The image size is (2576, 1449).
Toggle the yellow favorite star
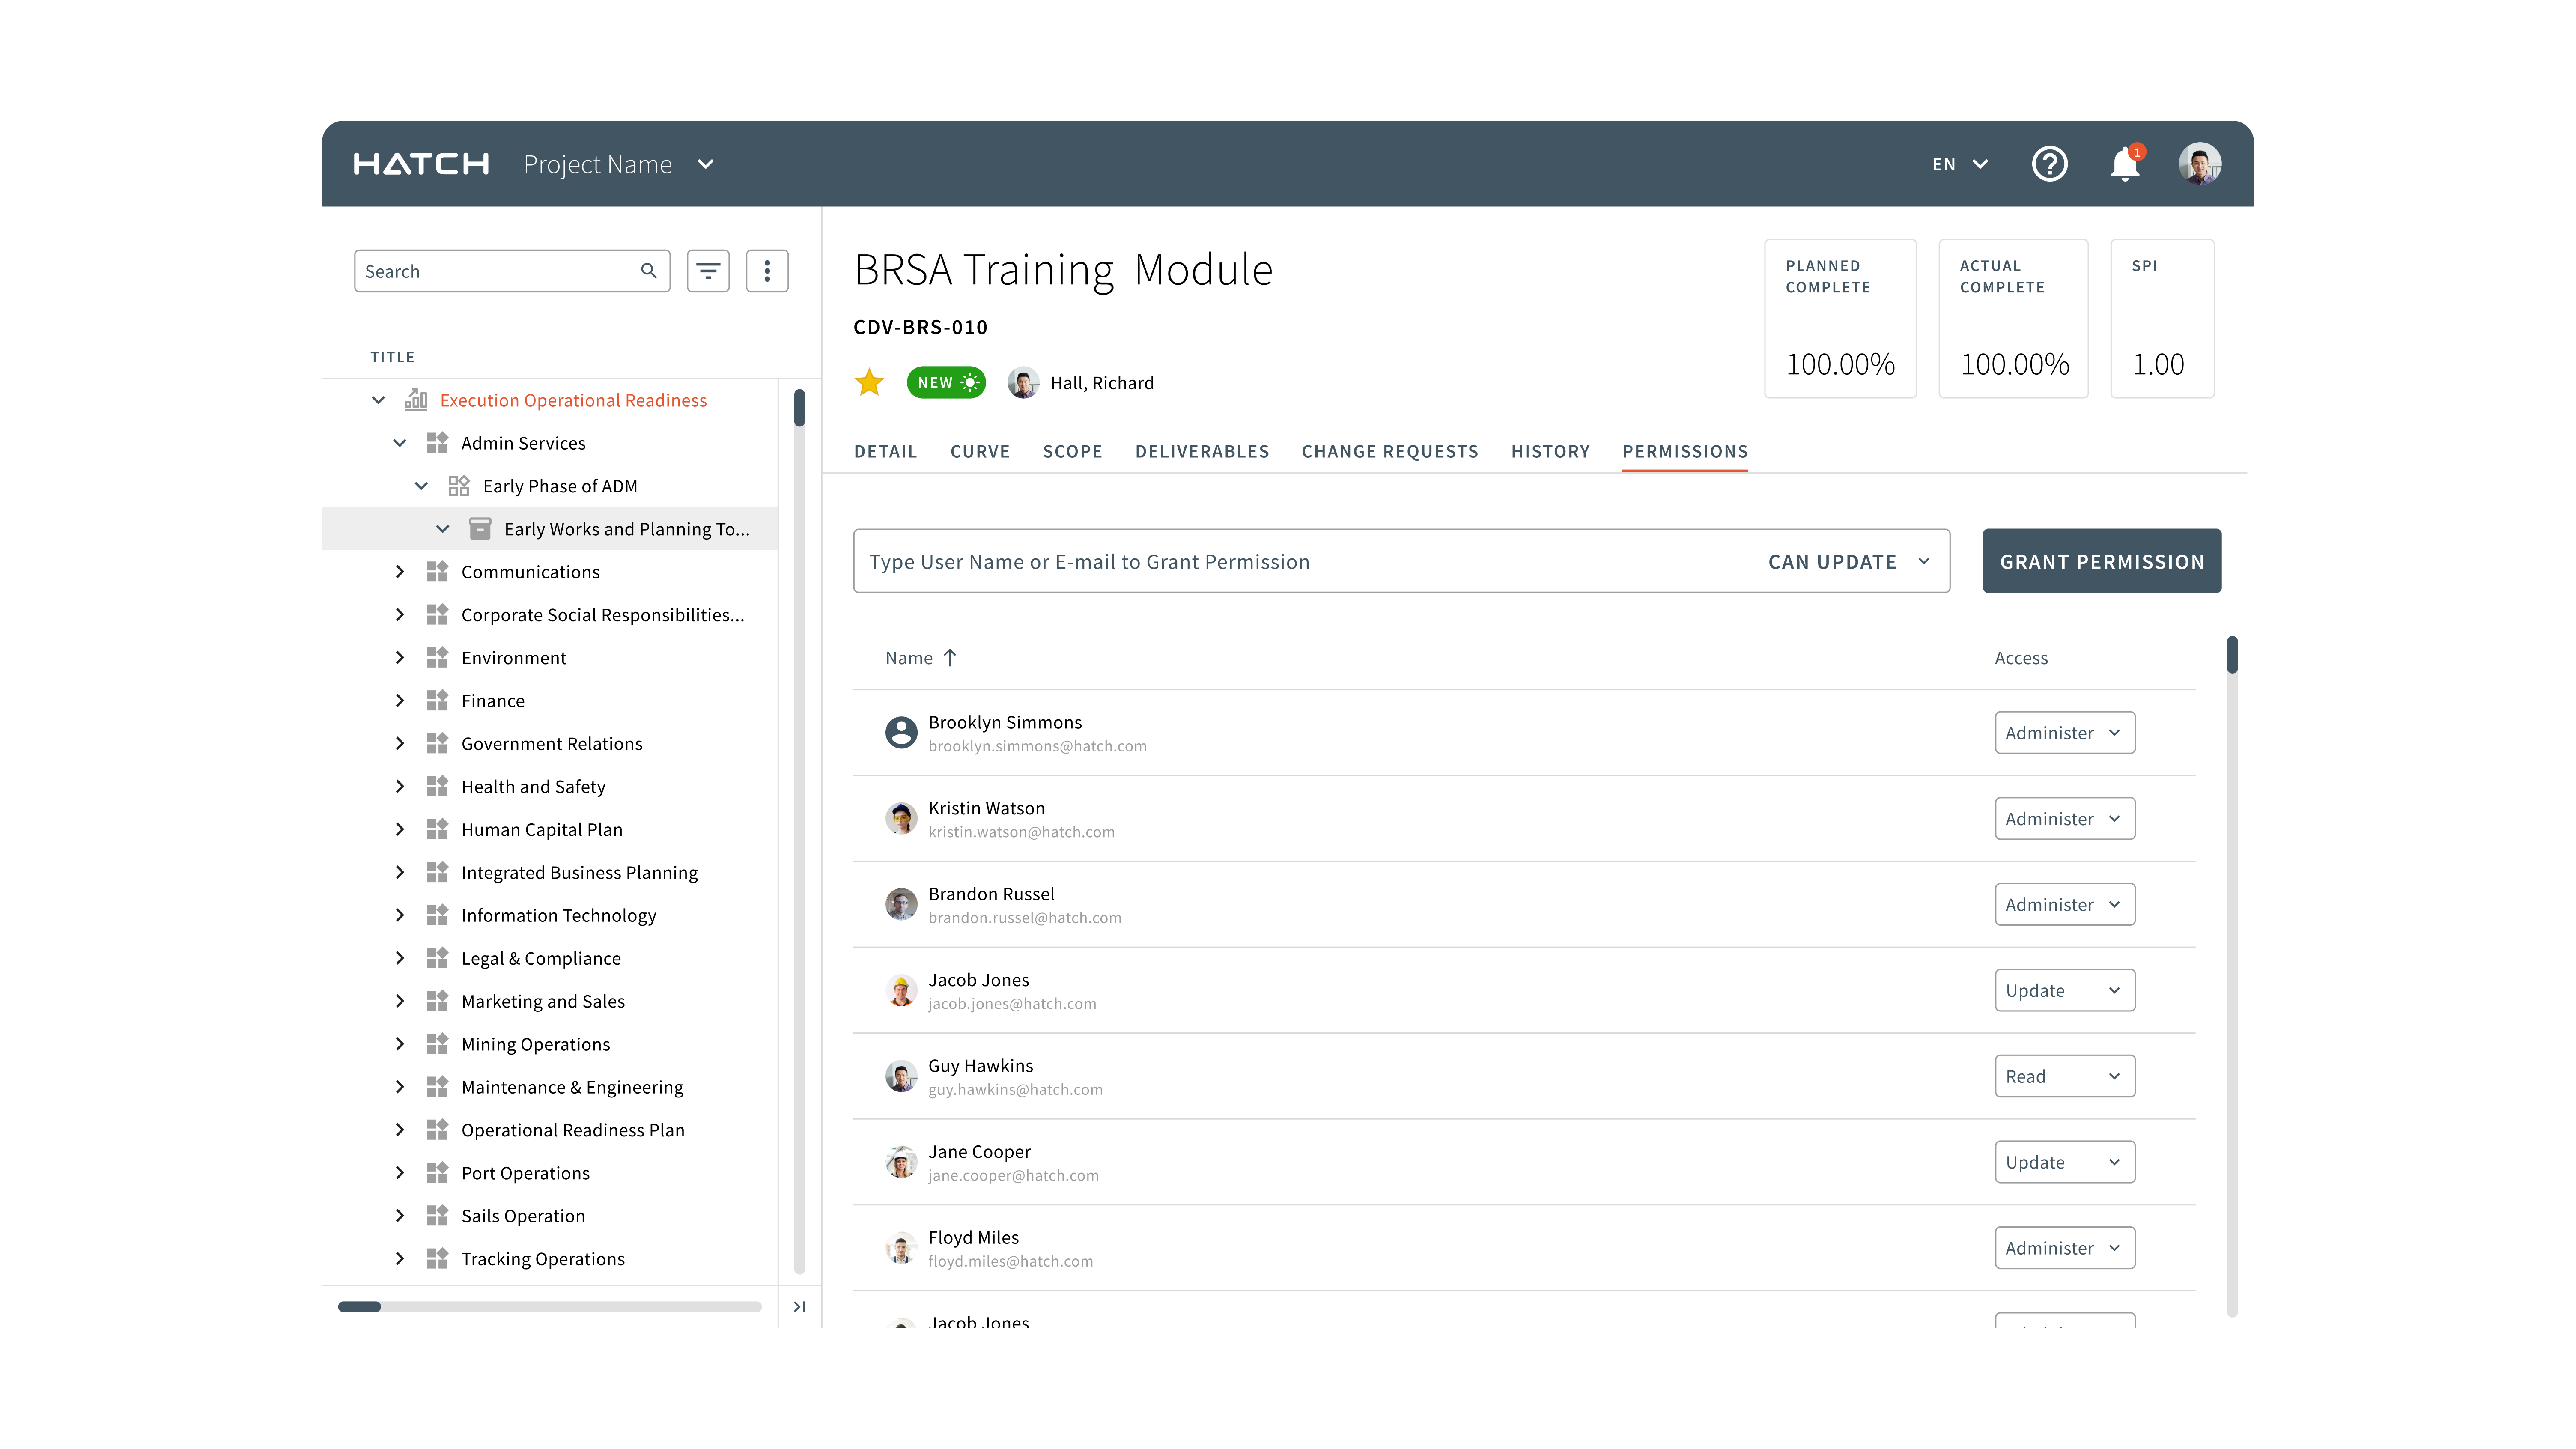[869, 383]
